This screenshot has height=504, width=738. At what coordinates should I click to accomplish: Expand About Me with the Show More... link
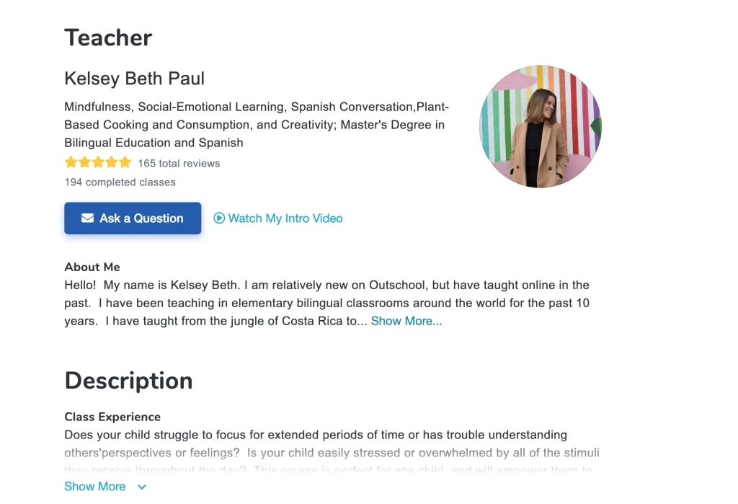pyautogui.click(x=406, y=321)
